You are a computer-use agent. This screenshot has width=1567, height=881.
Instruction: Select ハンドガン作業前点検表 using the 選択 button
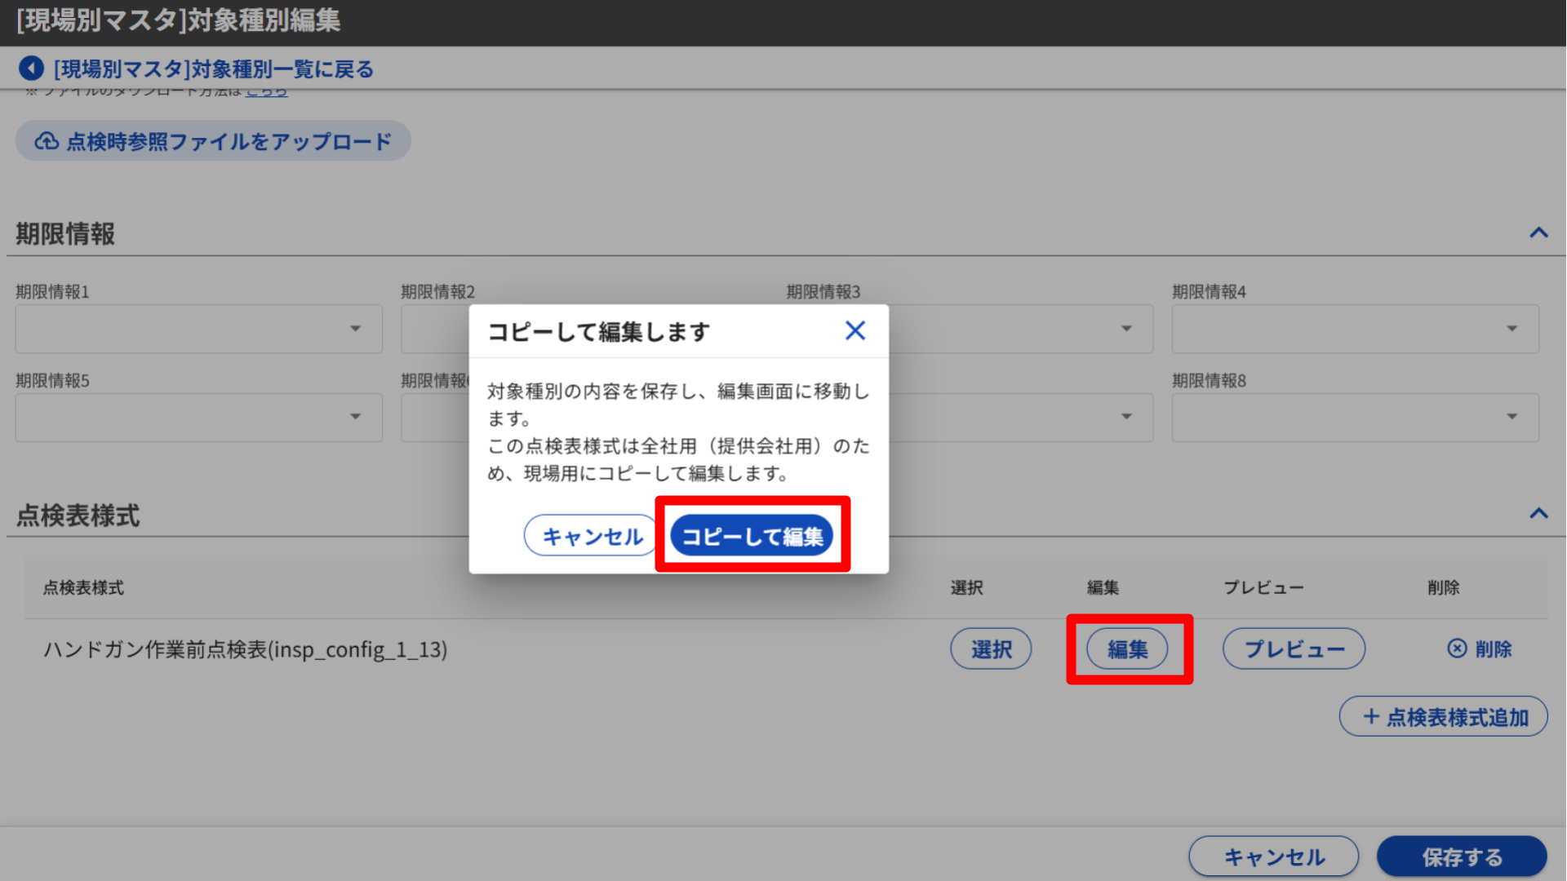coord(991,649)
